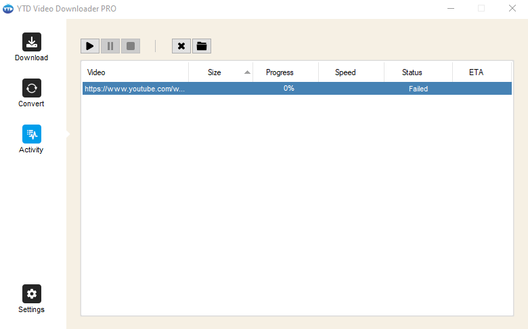Viewport: 528px width, 329px height.
Task: Pause the selected download
Action: click(x=110, y=46)
